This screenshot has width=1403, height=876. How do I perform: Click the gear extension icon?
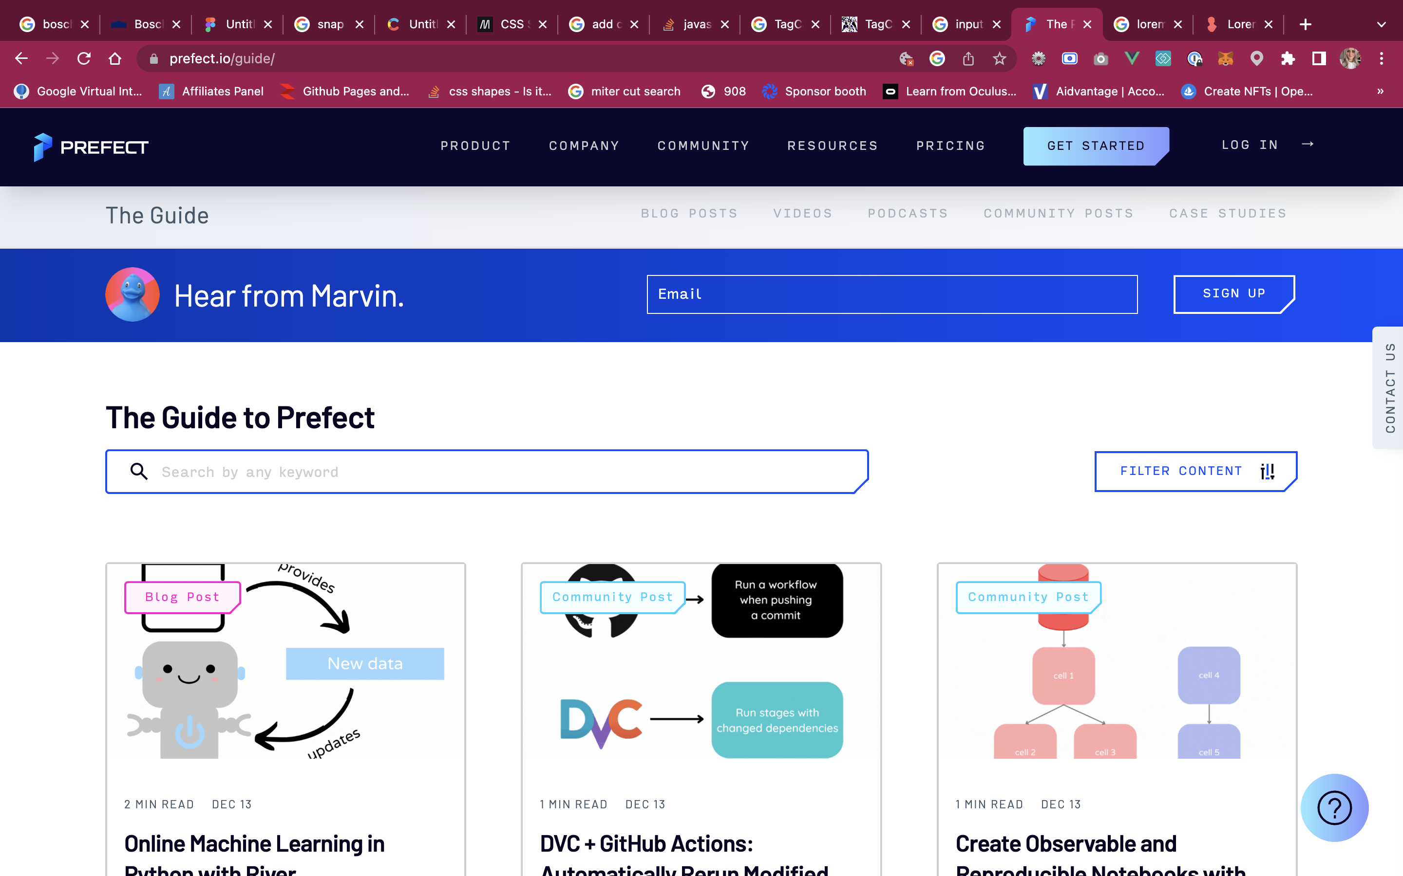[x=1038, y=58]
